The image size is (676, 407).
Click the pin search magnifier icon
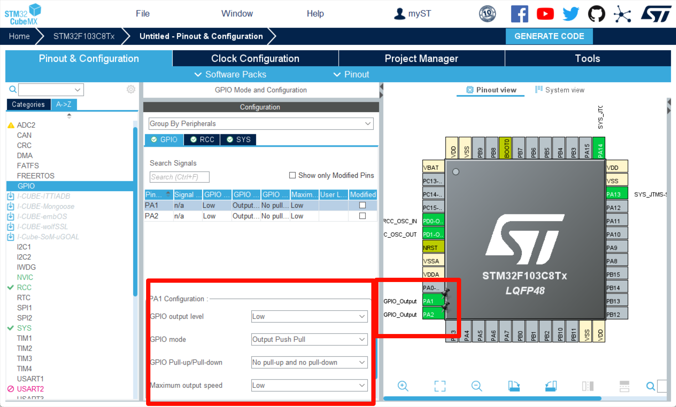[x=650, y=386]
